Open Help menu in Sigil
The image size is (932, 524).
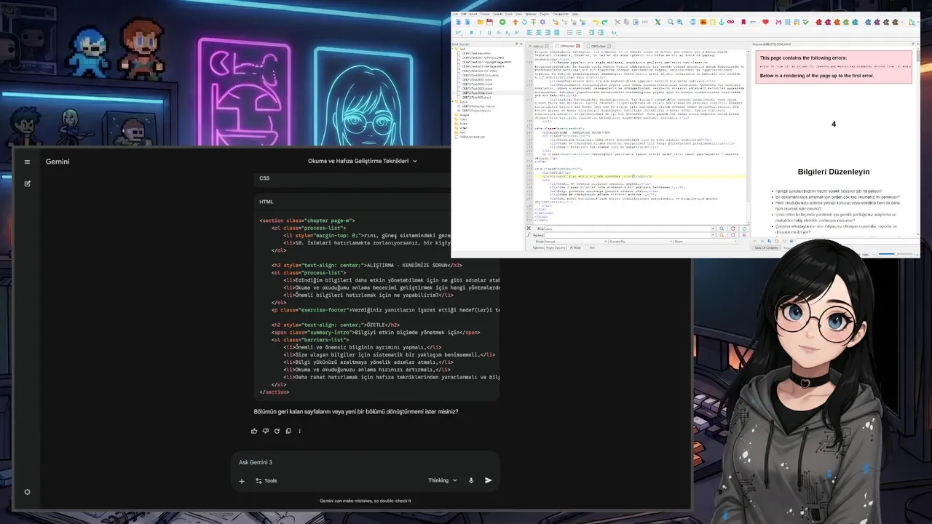click(x=575, y=14)
